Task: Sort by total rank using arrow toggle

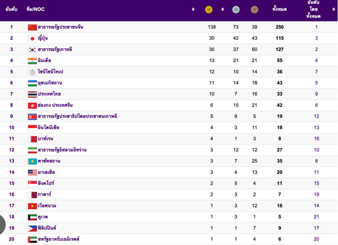Action: click(334, 9)
